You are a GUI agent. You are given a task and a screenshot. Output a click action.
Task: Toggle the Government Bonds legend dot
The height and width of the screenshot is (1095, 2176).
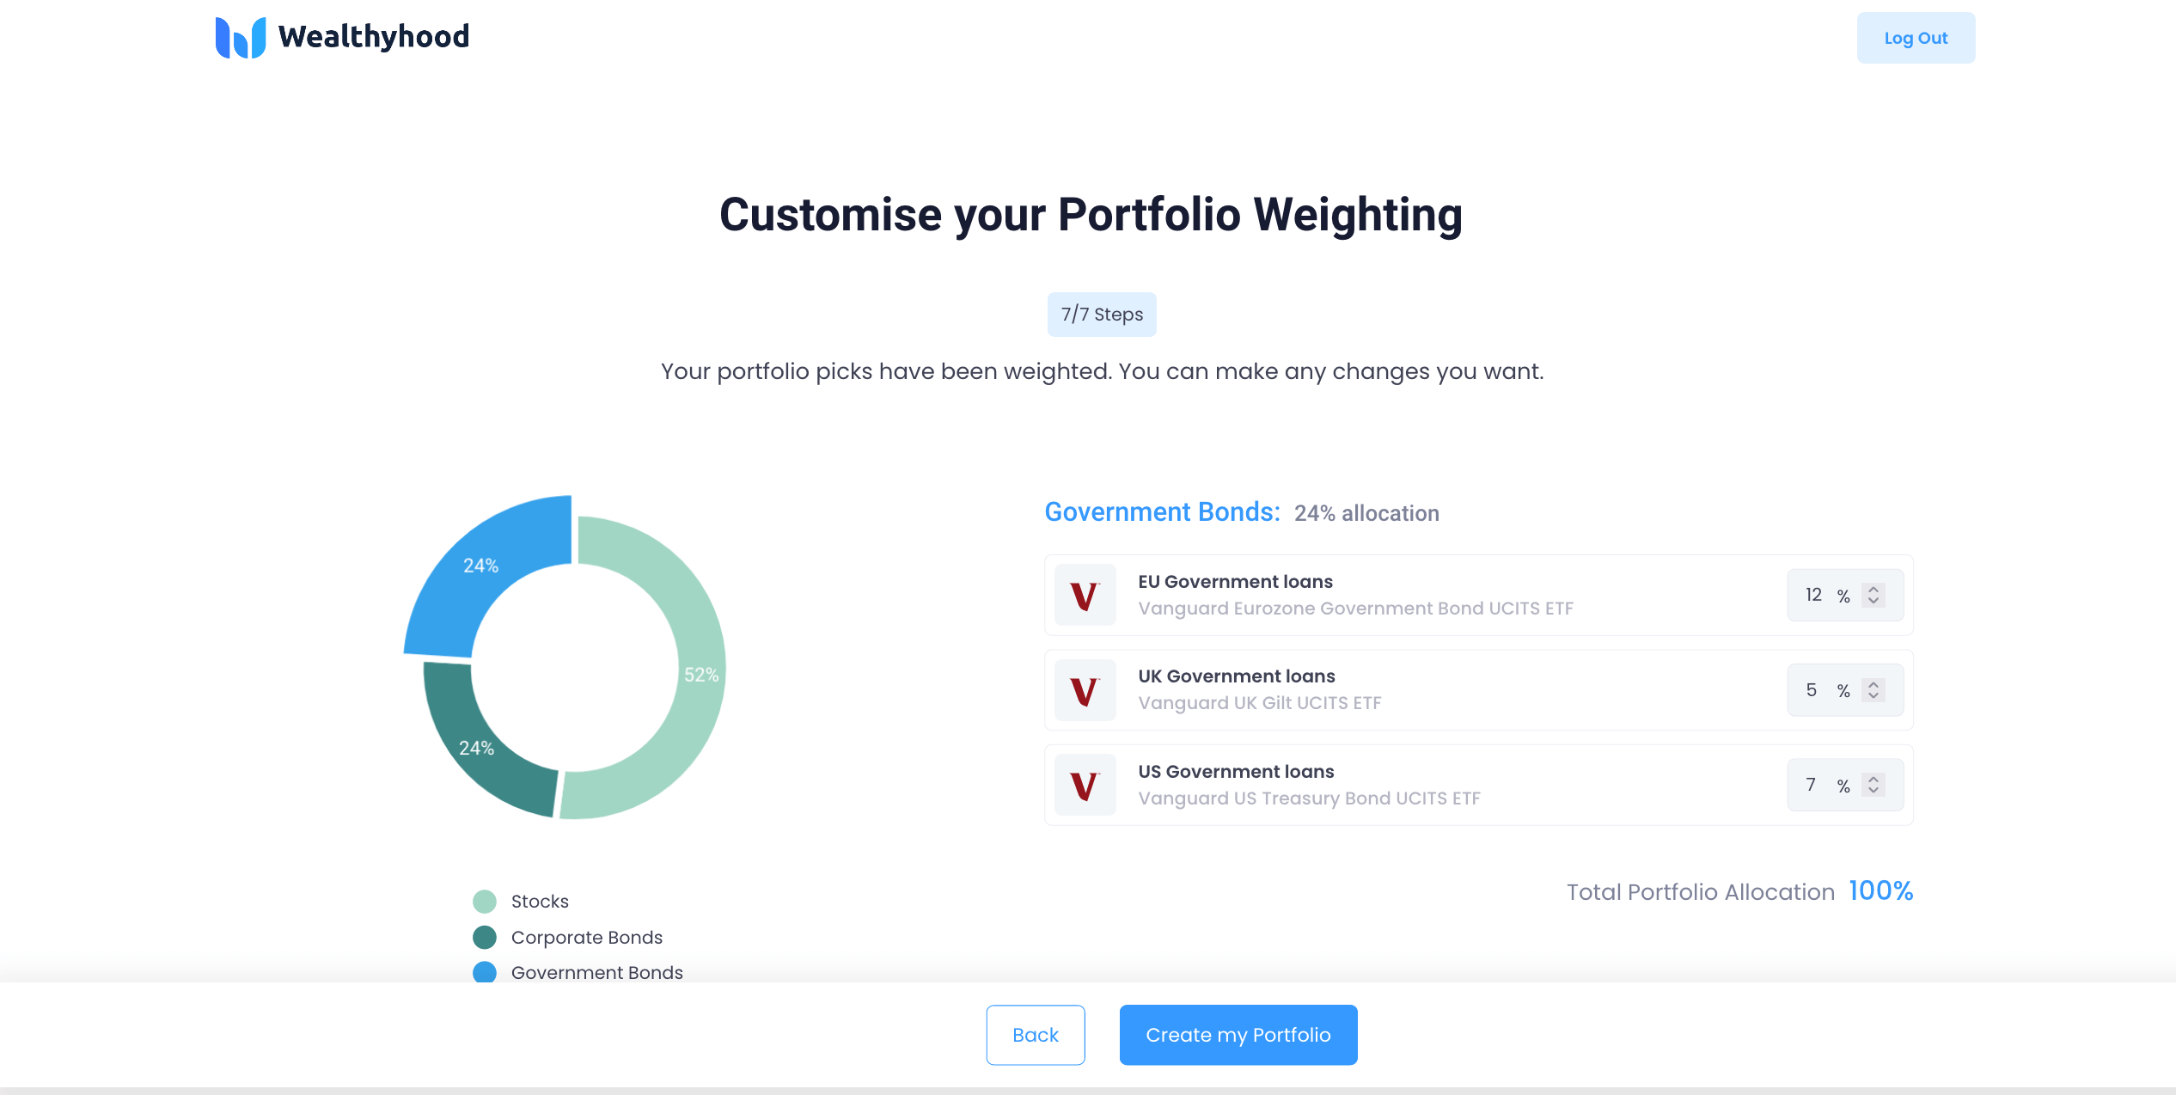[485, 972]
